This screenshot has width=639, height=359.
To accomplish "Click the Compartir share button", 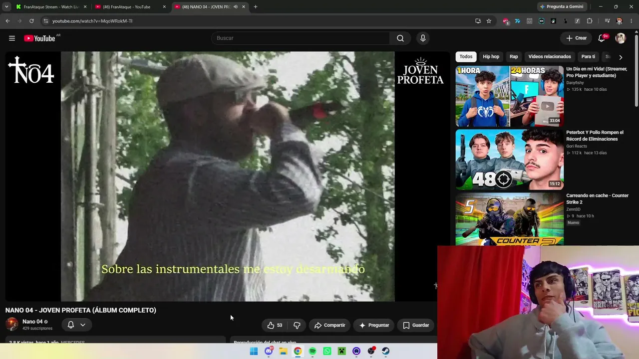I will click(329, 325).
